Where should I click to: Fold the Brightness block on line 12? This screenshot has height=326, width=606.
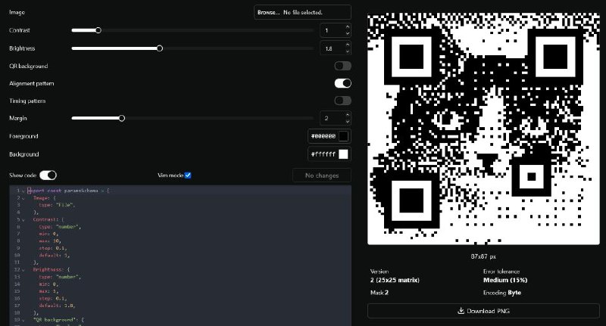coord(23,269)
